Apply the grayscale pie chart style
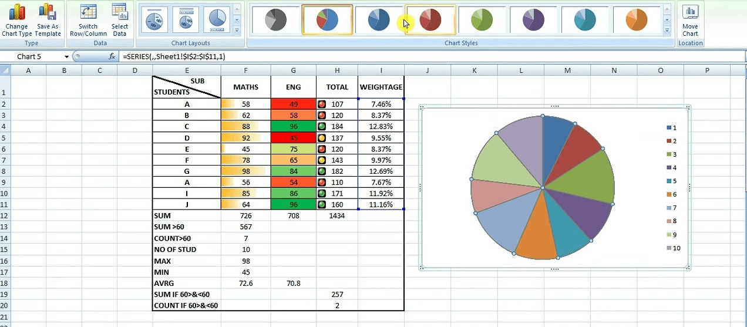 (275, 20)
